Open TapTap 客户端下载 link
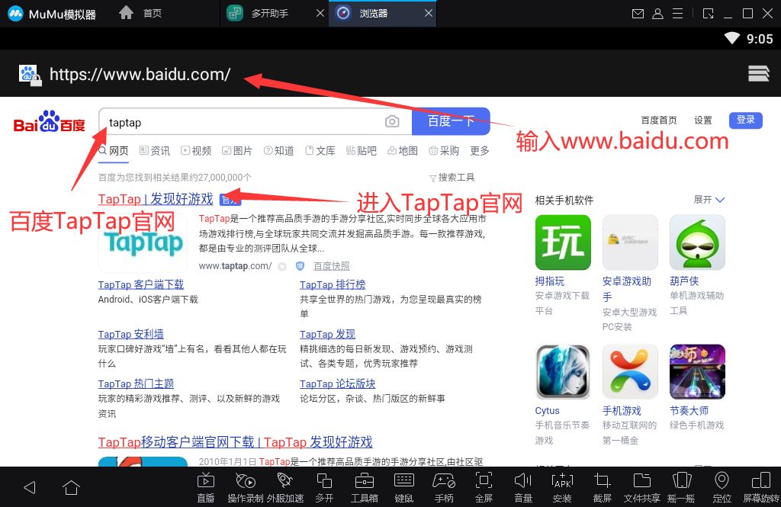Screen dimensions: 781x507 click(x=141, y=284)
